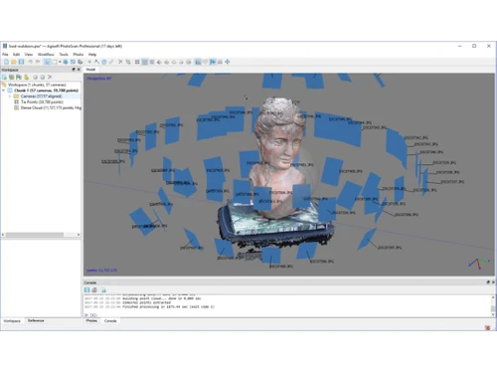
Task: Expand the Cameras folder node
Action: point(10,96)
